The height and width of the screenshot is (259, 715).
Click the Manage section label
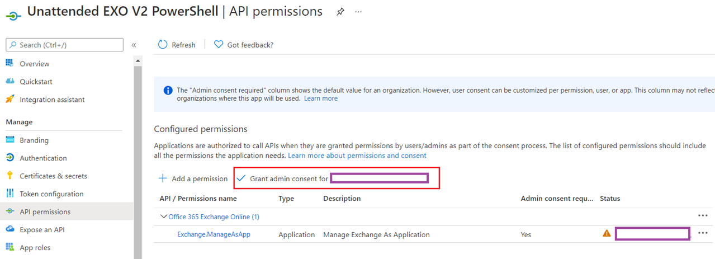[x=19, y=122]
